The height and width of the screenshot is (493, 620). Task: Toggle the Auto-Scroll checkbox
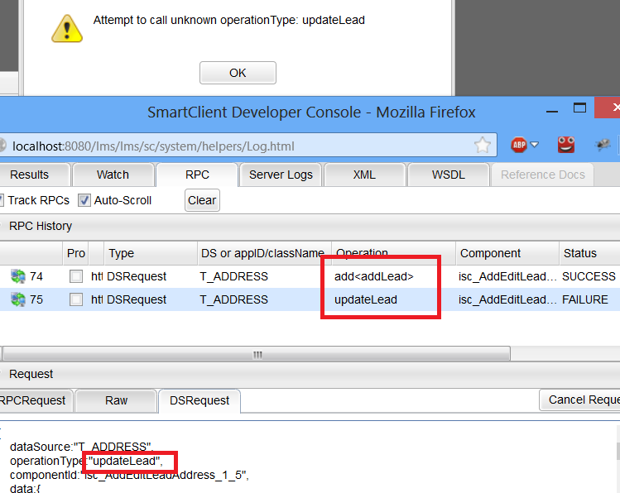pos(84,200)
